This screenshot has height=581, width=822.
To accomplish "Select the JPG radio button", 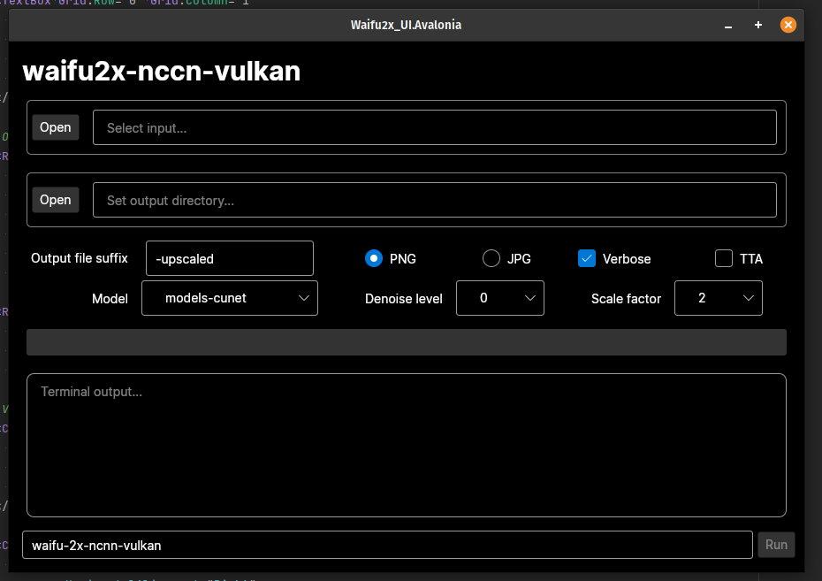I will (x=491, y=258).
